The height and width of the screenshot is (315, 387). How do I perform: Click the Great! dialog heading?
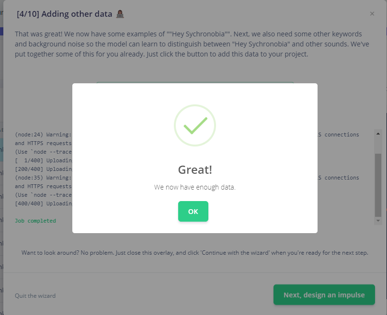point(194,169)
